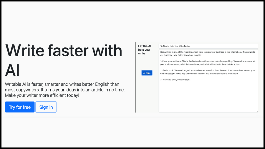265x149 pixels.
Task: Open the "Sign in" page
Action: [46, 107]
